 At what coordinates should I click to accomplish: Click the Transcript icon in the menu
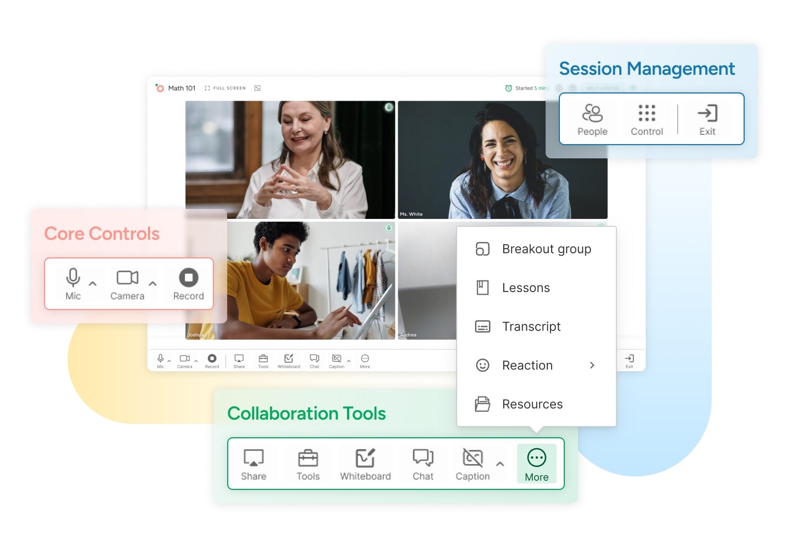coord(482,327)
